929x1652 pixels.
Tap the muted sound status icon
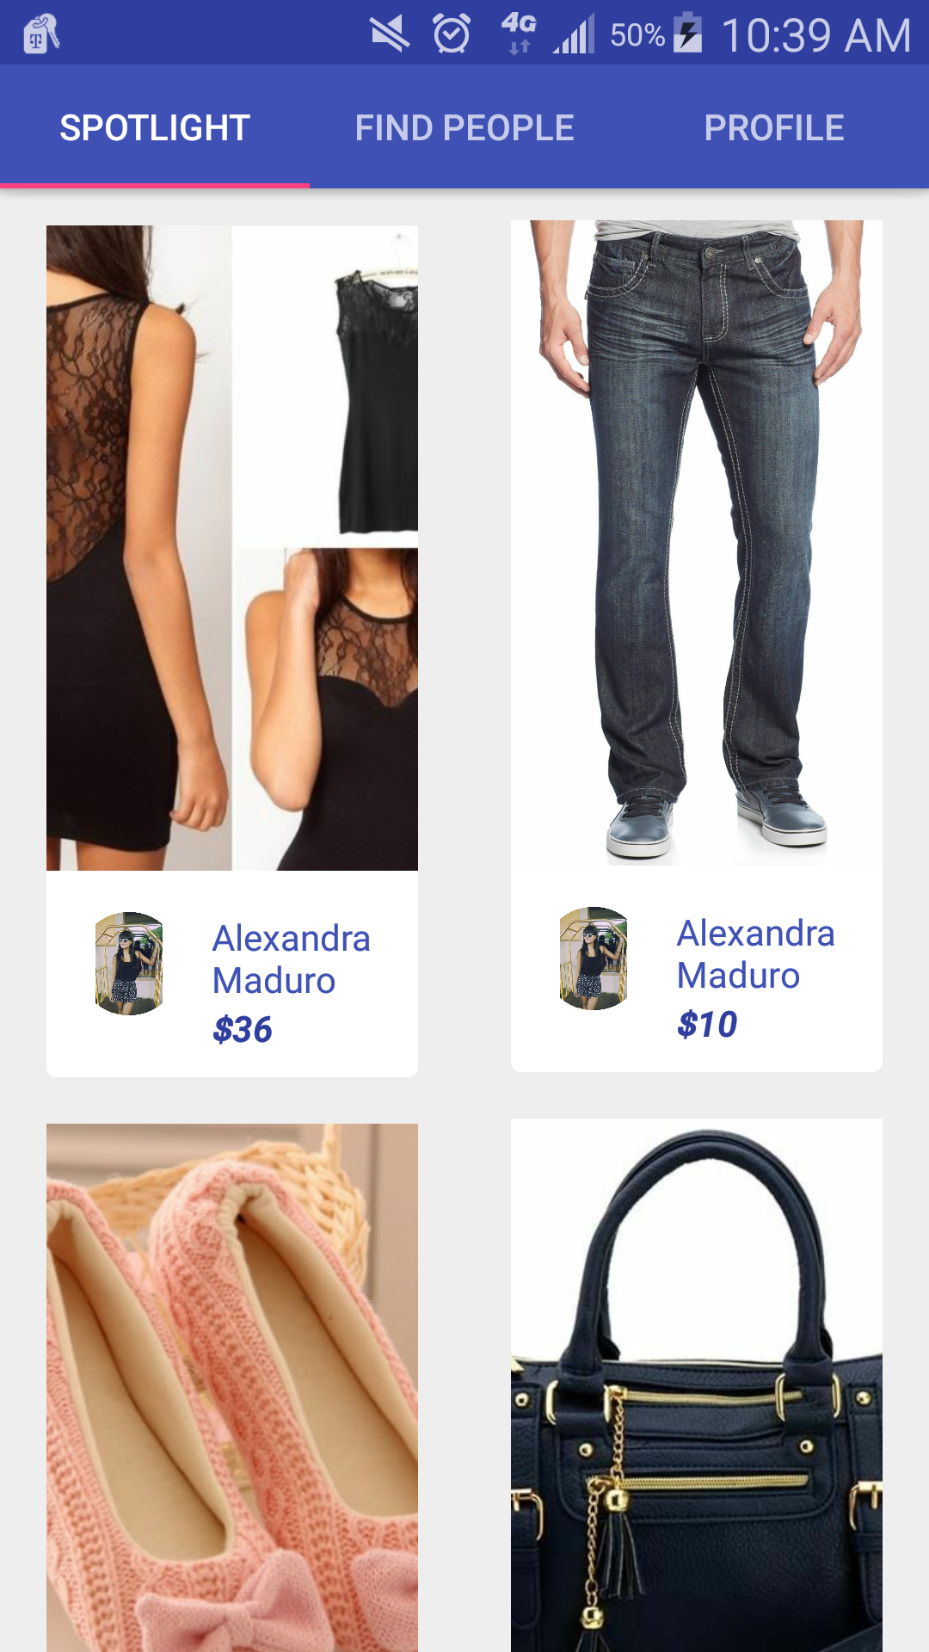point(390,34)
